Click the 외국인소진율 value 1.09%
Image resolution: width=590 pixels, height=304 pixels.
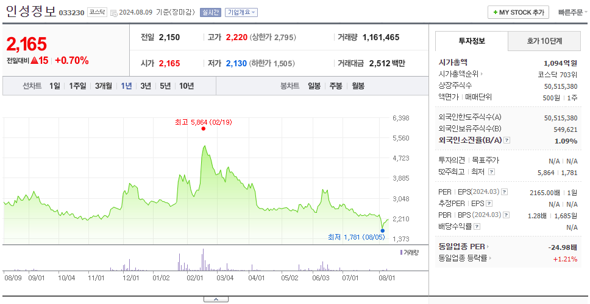566,141
